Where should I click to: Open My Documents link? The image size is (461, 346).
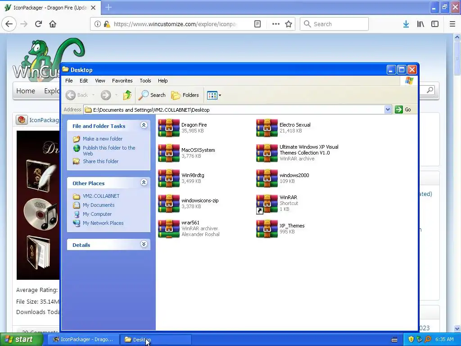(x=99, y=205)
